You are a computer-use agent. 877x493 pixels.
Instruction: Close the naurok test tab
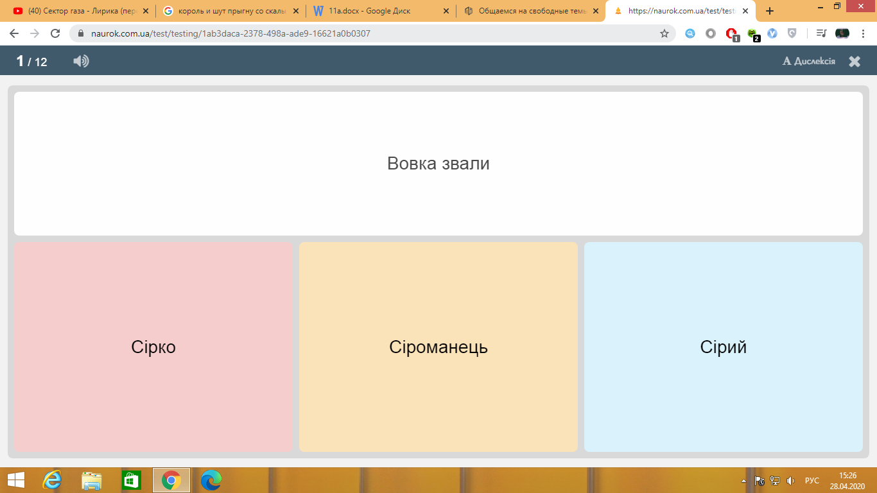click(747, 11)
